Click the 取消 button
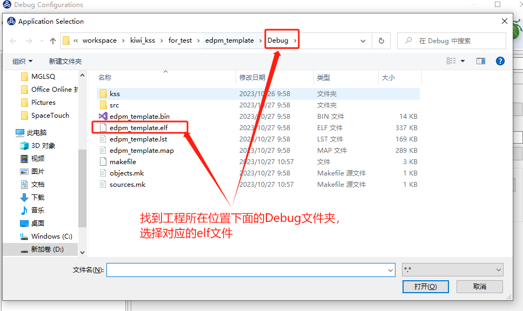 (479, 286)
